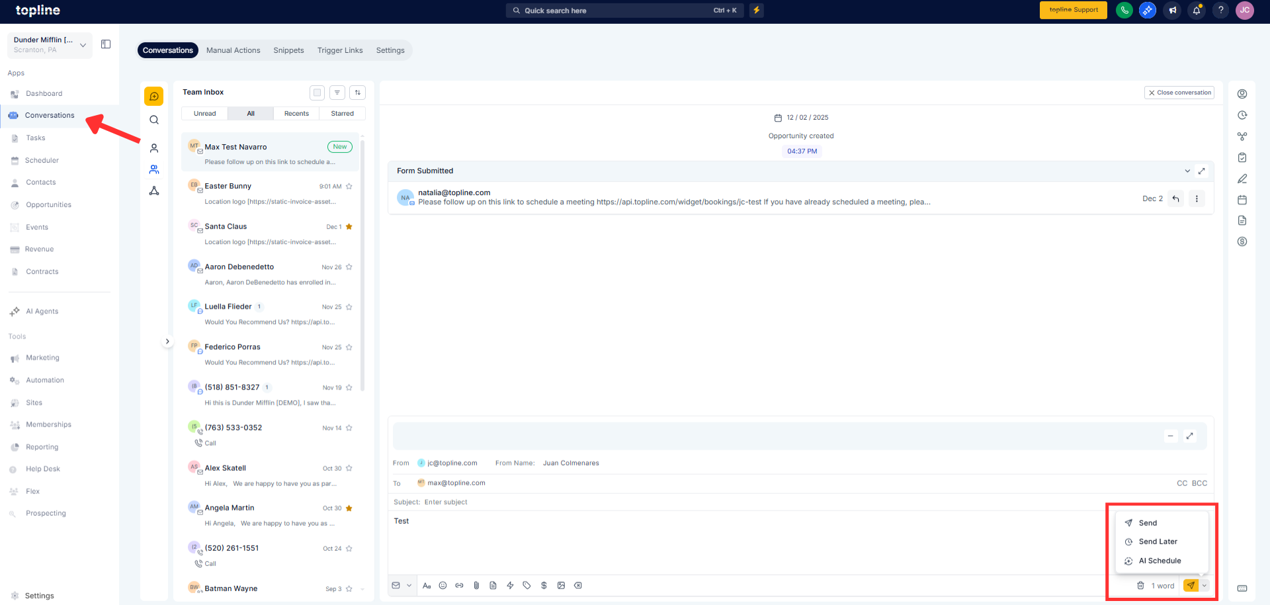Star the Aaron Debenedetto conversation
The width and height of the screenshot is (1270, 605).
click(x=349, y=267)
